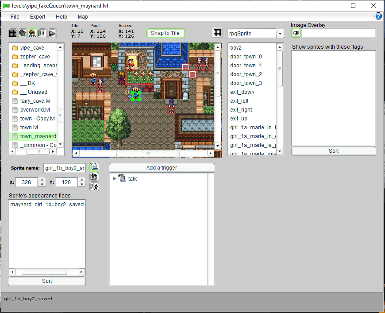Click the play level arrow icon
385x313 pixels.
point(52,33)
